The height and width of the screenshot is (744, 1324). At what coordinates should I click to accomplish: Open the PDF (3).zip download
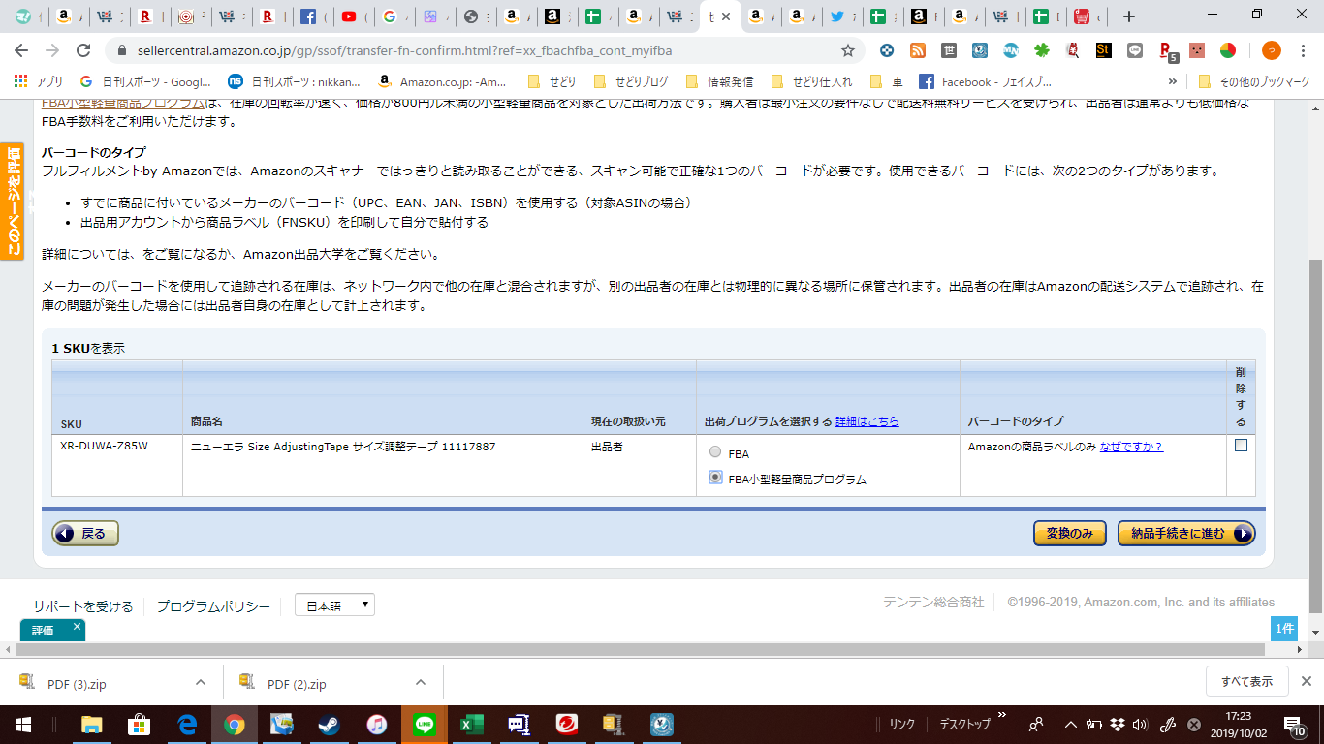[77, 684]
